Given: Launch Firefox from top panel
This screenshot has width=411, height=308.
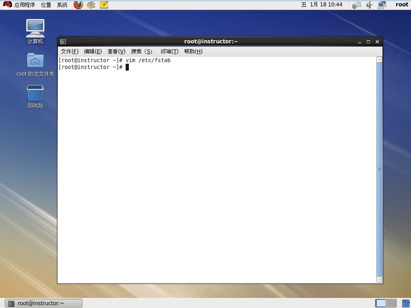Looking at the screenshot, I should 78,5.
